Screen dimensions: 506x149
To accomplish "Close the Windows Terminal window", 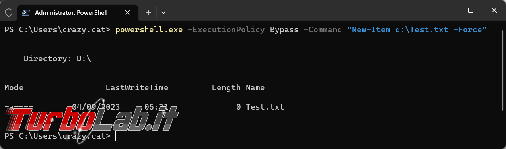I will (494, 10).
